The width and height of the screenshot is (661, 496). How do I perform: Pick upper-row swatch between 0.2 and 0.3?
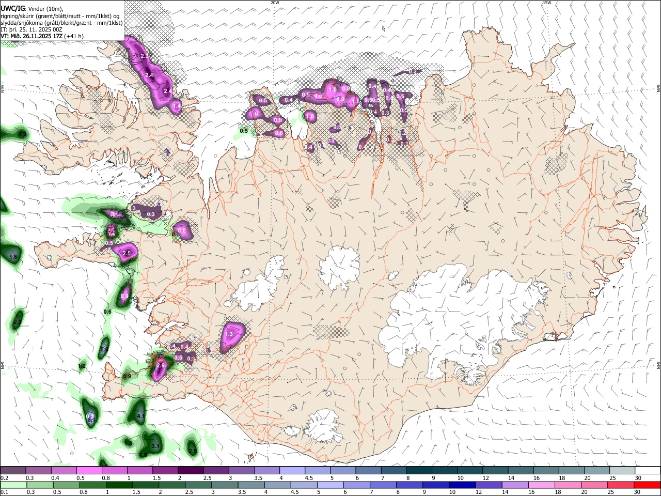pos(13,471)
